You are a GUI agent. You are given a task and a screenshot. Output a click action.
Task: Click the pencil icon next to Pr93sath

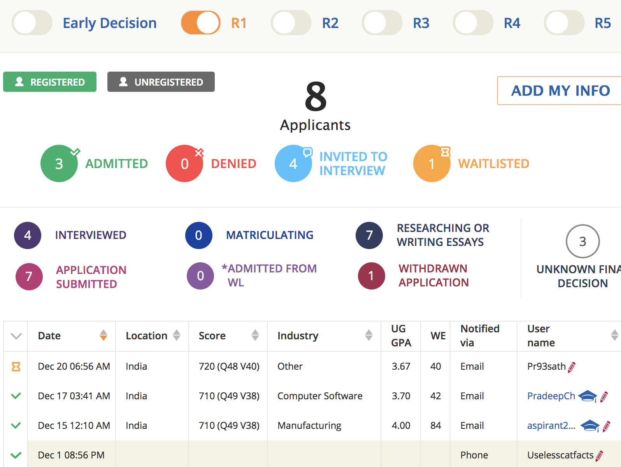pyautogui.click(x=572, y=367)
